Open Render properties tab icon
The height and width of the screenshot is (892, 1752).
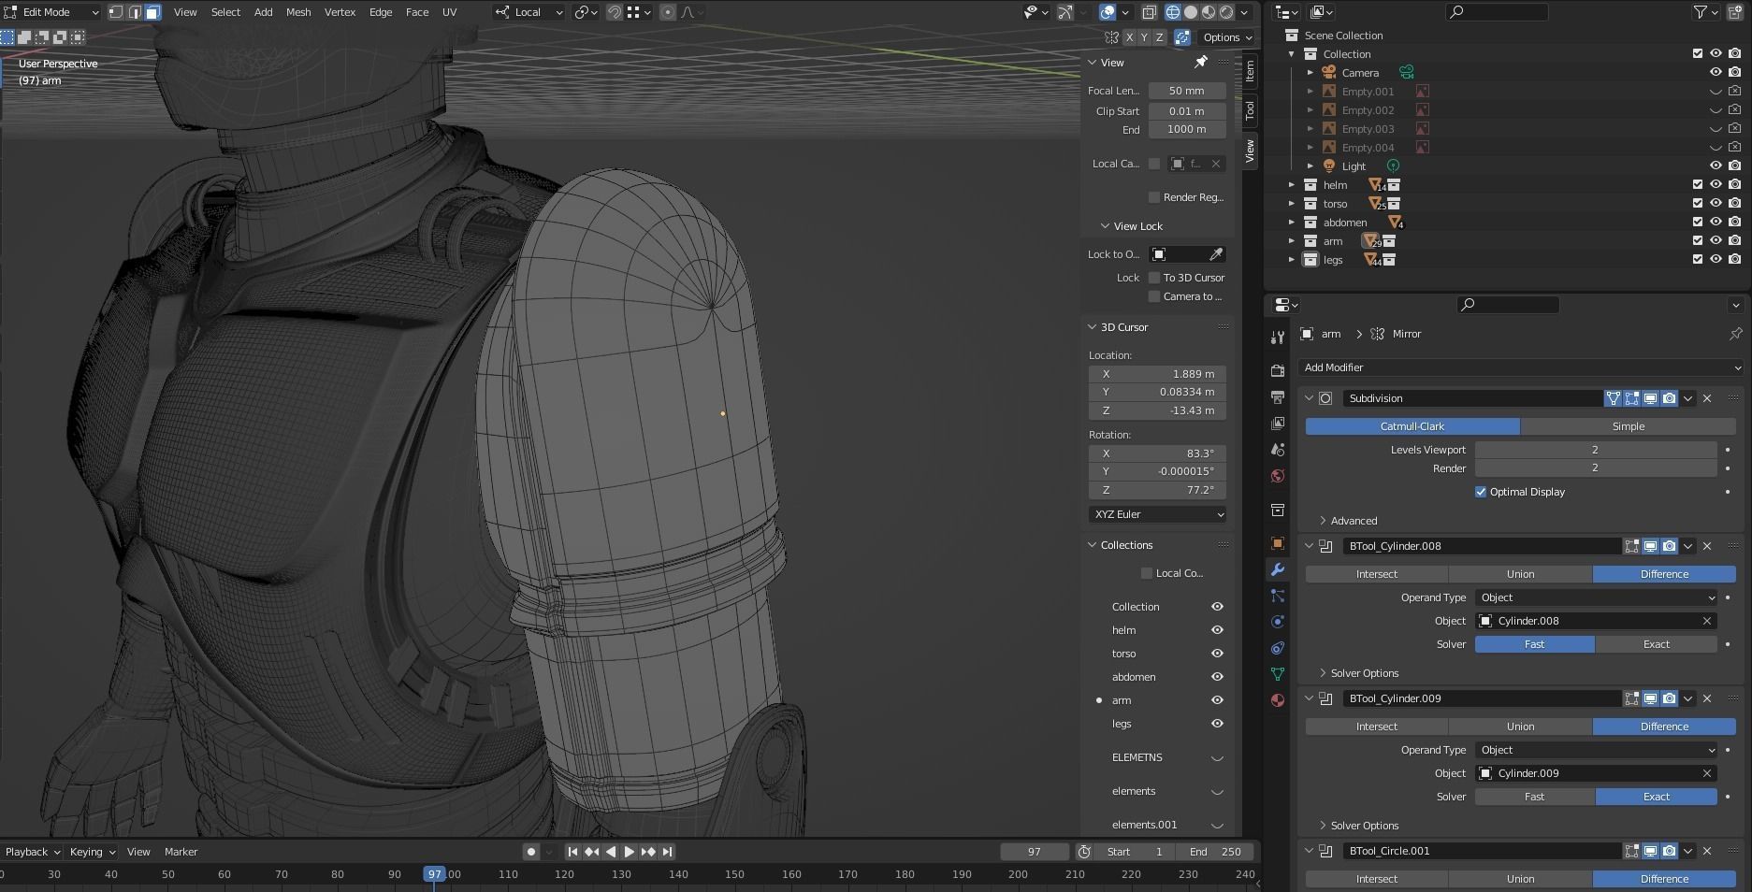(1278, 371)
